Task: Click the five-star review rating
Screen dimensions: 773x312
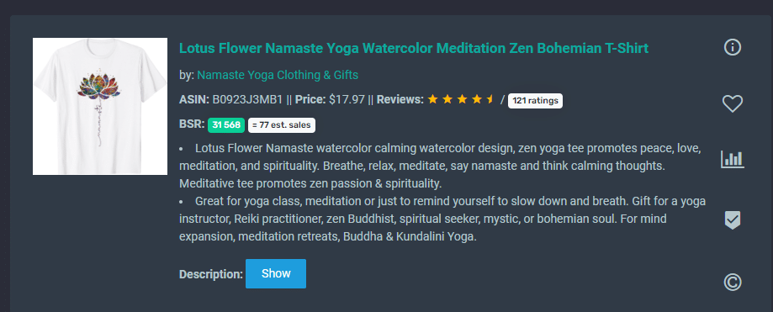Action: (461, 99)
